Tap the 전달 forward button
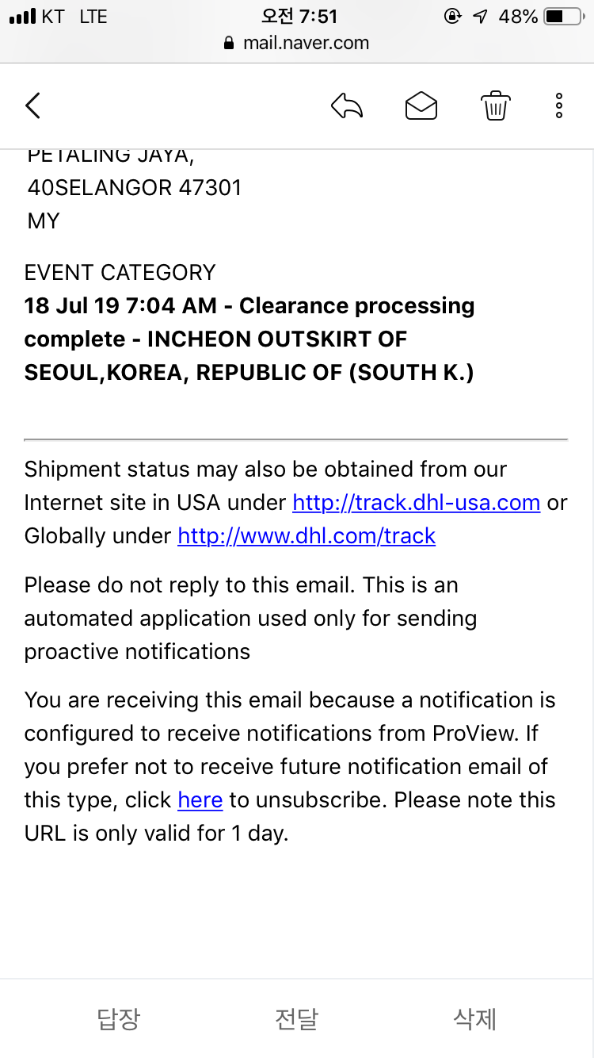This screenshot has height=1058, width=594. [296, 1018]
